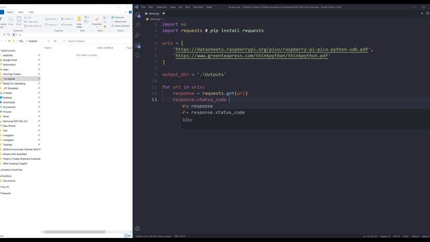Select Google Drive in Quick access

tap(10, 60)
